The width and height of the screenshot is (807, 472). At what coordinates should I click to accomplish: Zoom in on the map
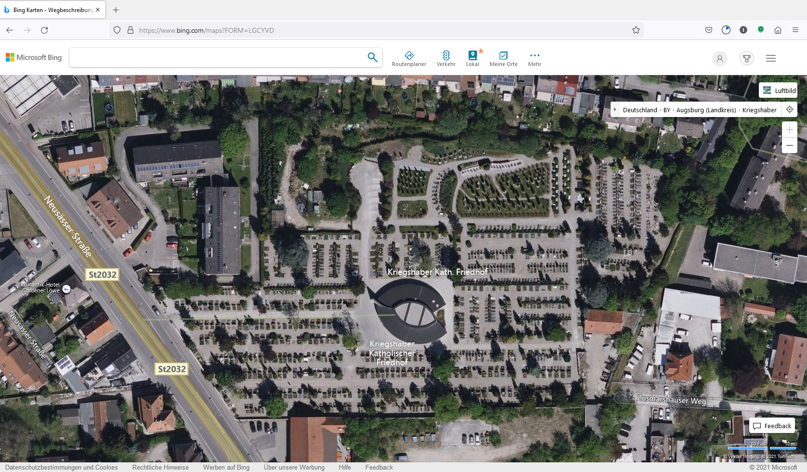point(789,130)
